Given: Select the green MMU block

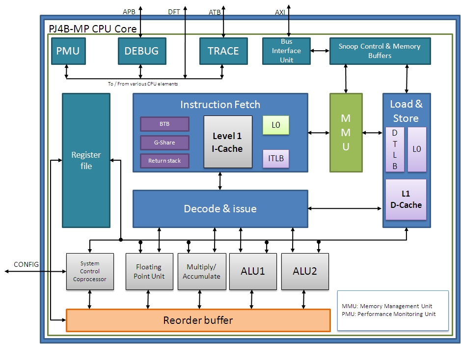Looking at the screenshot, I should coord(346,133).
